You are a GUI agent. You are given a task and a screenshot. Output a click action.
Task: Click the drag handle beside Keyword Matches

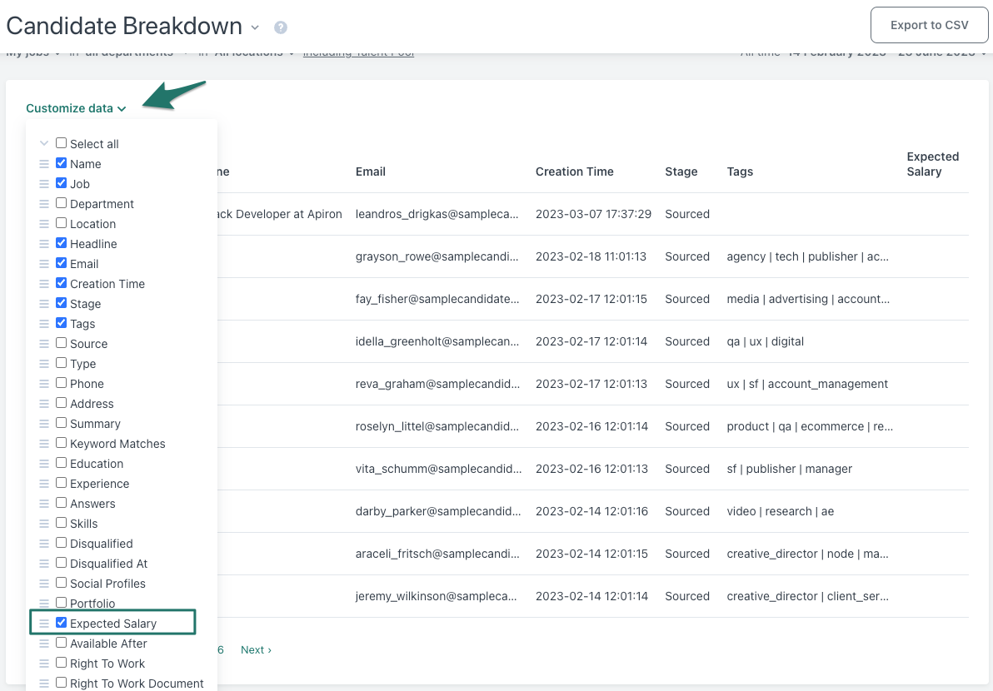44,444
